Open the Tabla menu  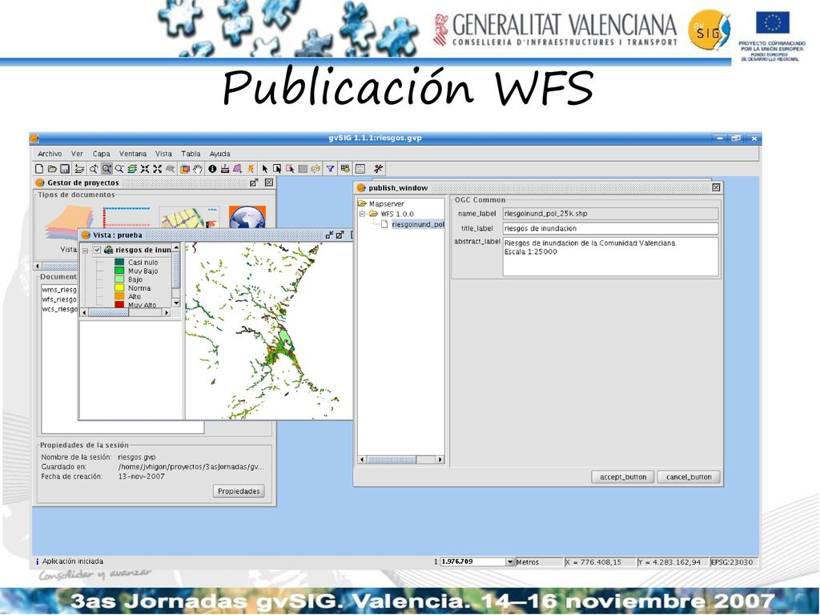pyautogui.click(x=191, y=154)
